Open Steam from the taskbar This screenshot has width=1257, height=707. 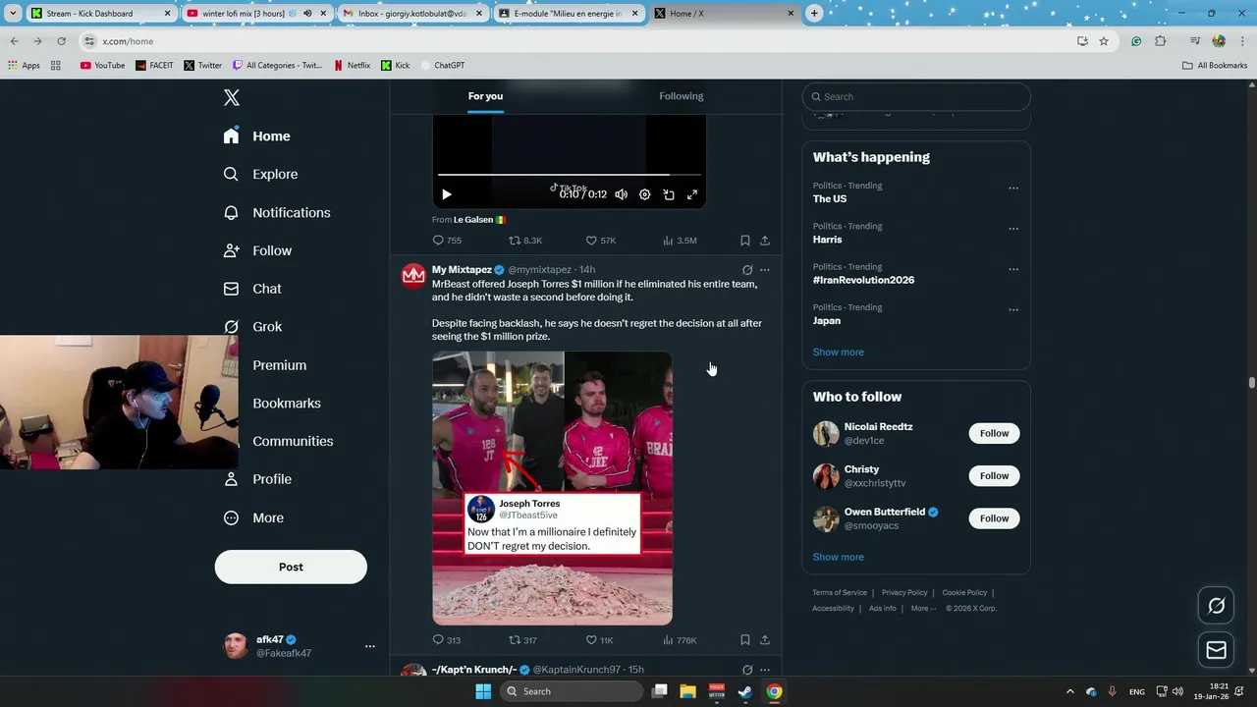point(745,691)
